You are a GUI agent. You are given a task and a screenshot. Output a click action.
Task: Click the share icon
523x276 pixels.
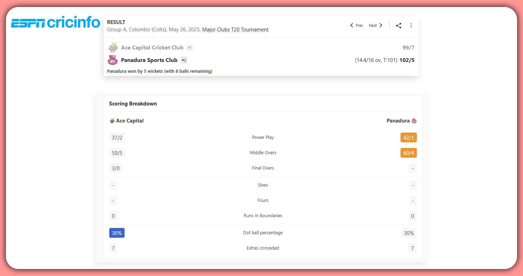pos(398,25)
